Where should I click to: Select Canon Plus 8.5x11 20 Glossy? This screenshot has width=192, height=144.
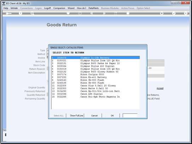click(x=96, y=86)
